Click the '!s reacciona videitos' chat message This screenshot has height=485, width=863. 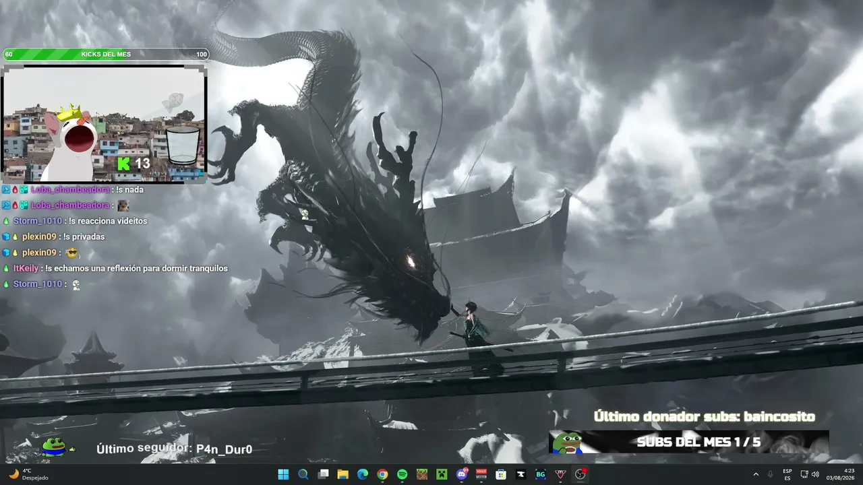tap(108, 221)
